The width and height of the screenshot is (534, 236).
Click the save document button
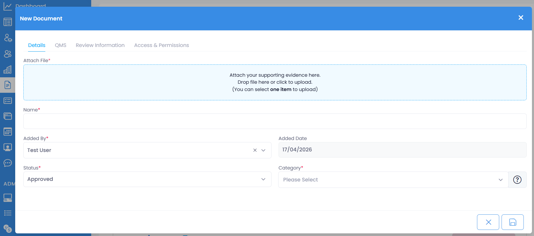tap(512, 222)
